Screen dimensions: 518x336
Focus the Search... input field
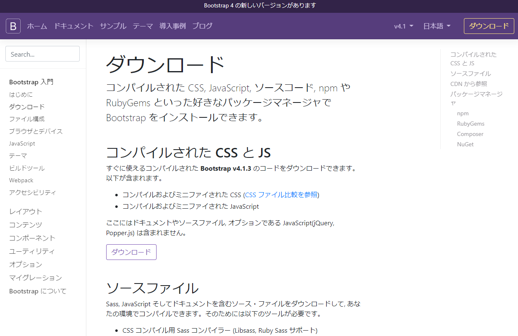pyautogui.click(x=43, y=54)
